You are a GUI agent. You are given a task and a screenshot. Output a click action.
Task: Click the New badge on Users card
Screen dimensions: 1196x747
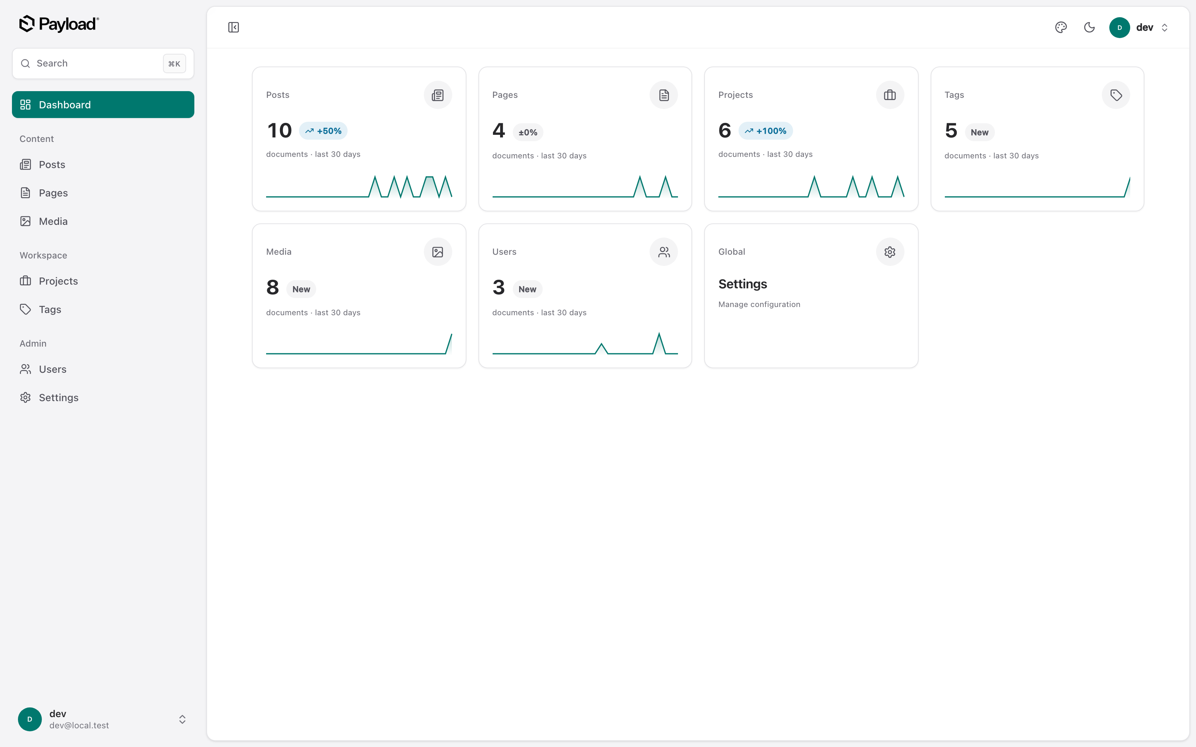tap(527, 289)
